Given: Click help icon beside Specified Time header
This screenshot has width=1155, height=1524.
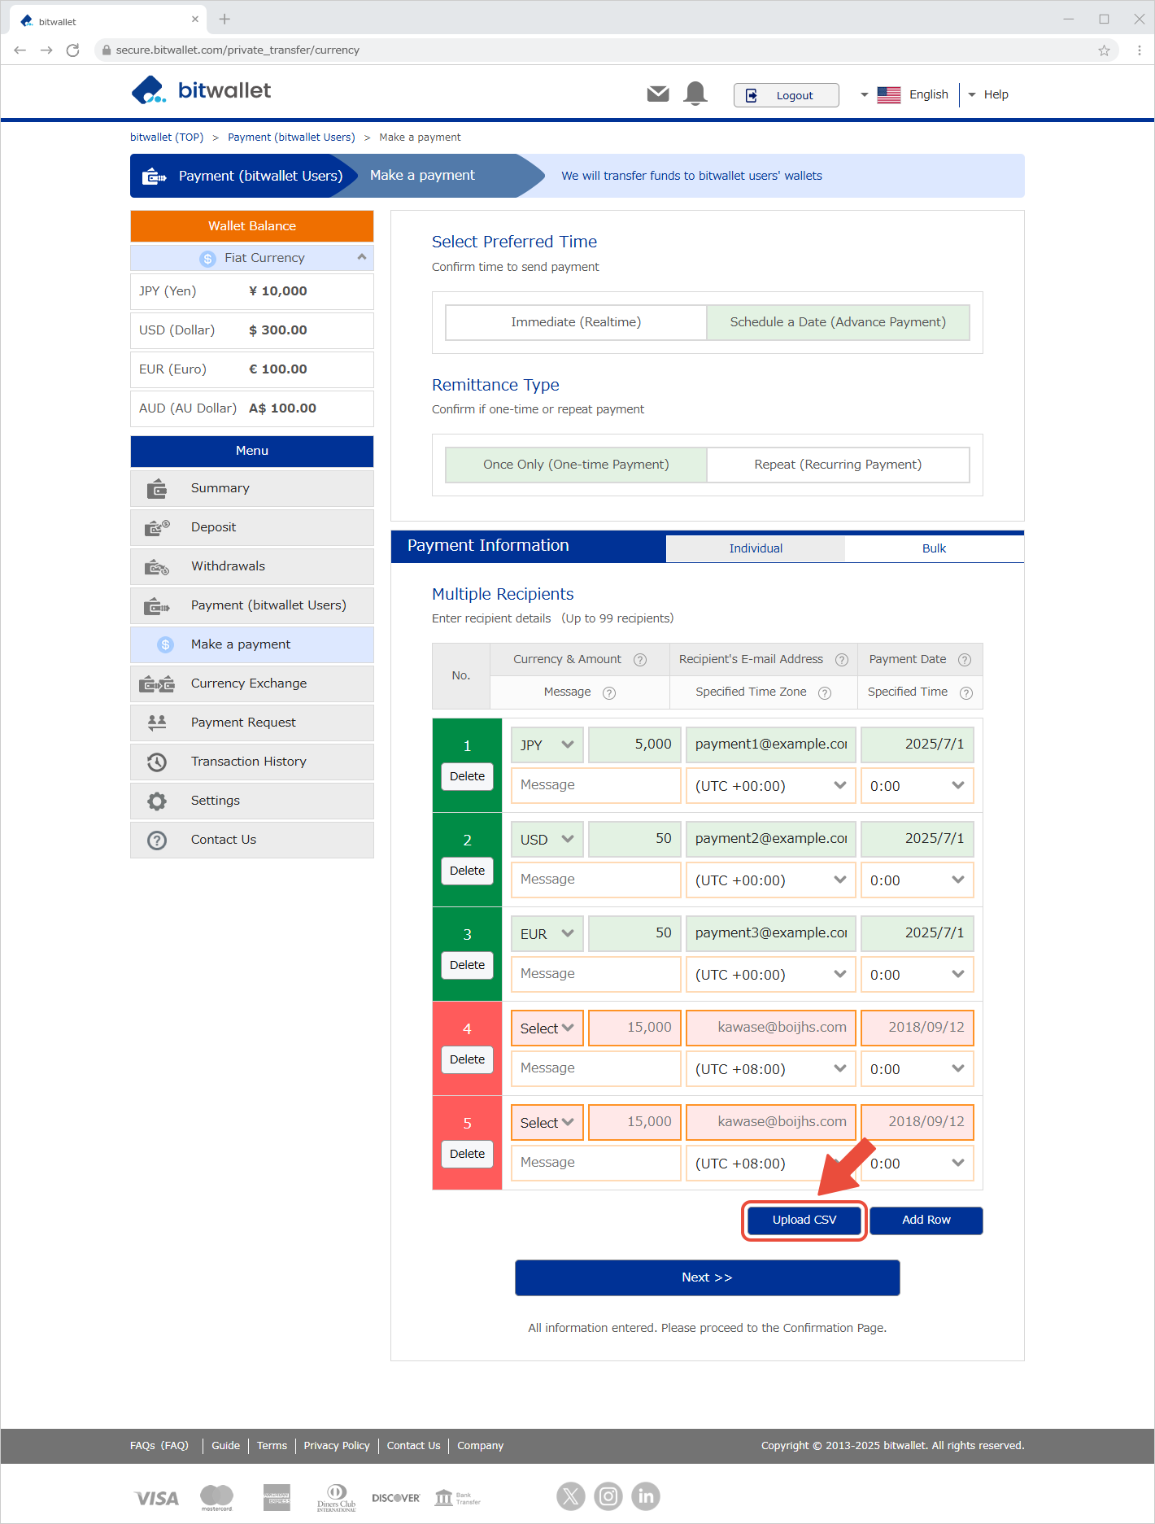Looking at the screenshot, I should point(966,693).
